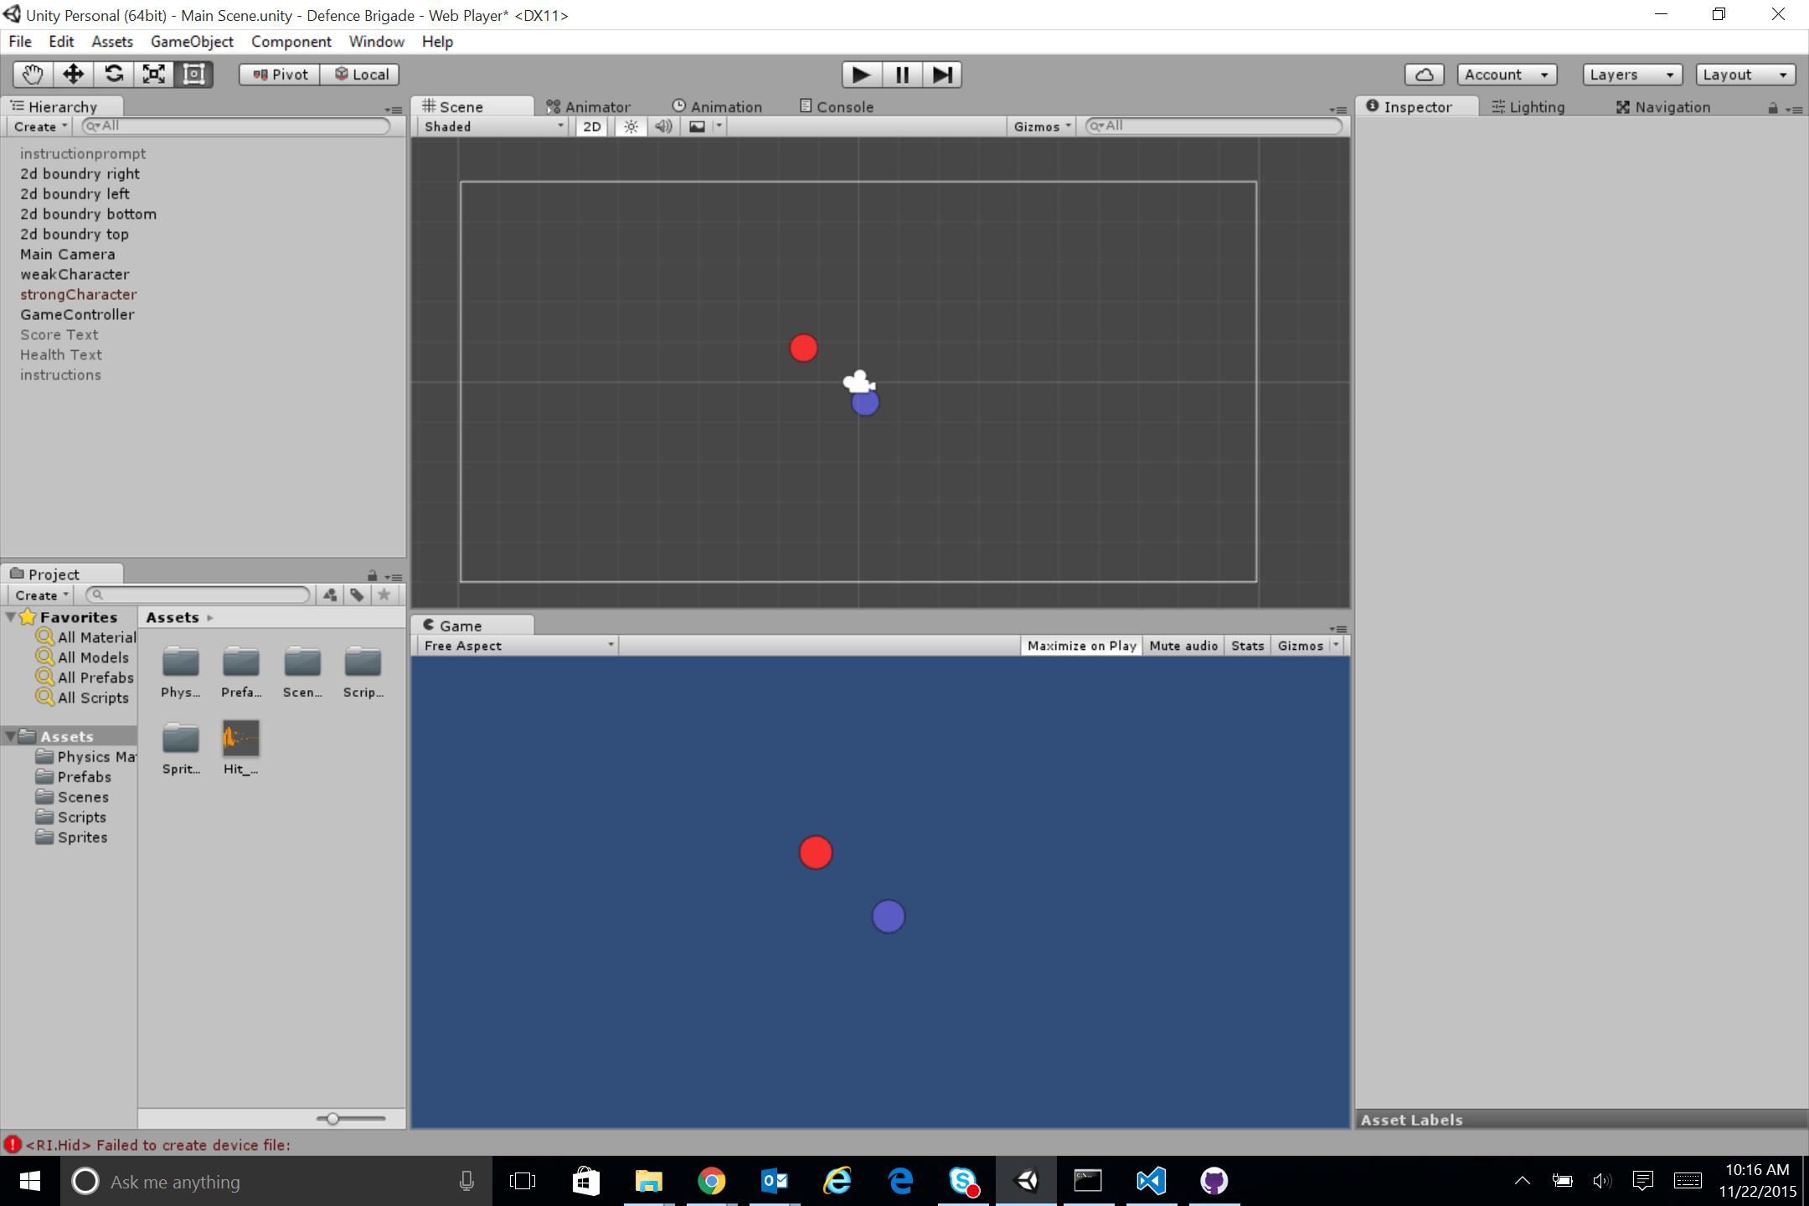Select the Rotate tool
The height and width of the screenshot is (1206, 1809).
pyautogui.click(x=113, y=75)
